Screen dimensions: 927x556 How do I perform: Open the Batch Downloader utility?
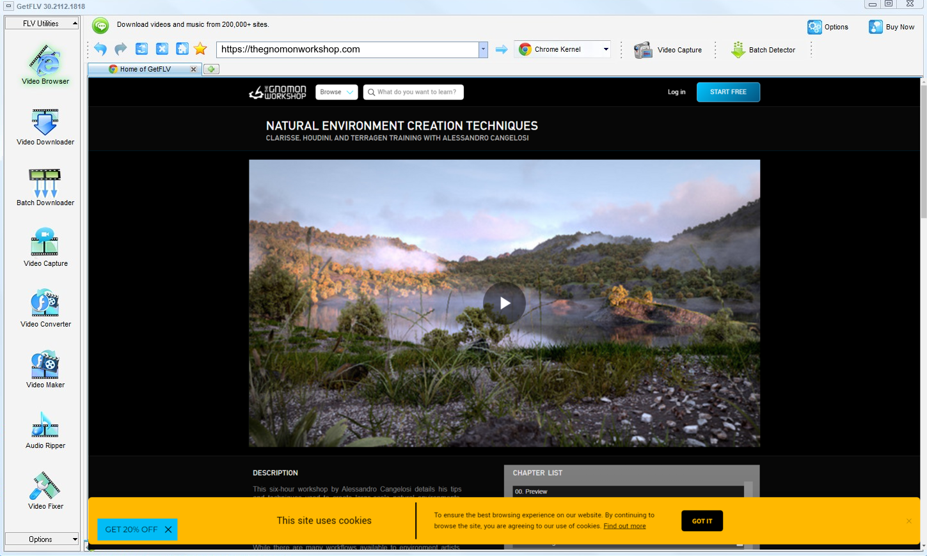point(45,187)
